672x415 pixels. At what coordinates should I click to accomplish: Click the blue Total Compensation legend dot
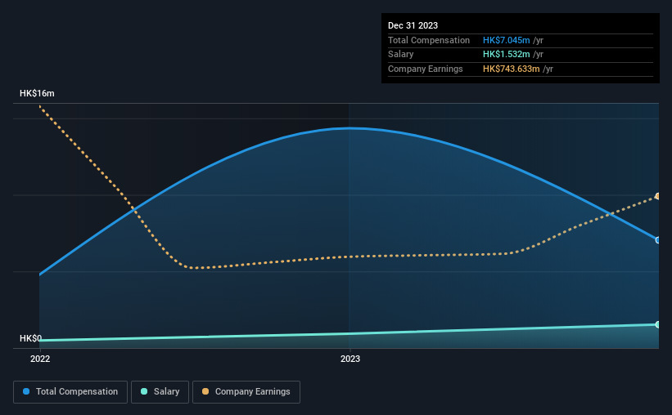tap(26, 391)
